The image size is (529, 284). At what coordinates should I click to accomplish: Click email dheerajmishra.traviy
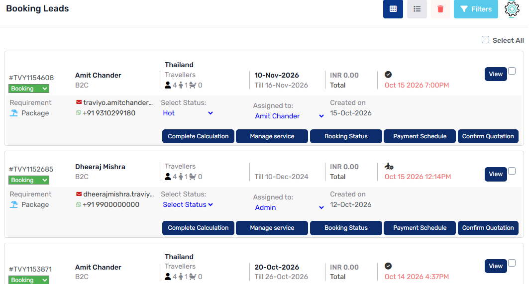119,194
